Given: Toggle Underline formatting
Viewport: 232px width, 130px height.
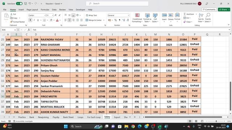Looking at the screenshot, I should (38, 20).
